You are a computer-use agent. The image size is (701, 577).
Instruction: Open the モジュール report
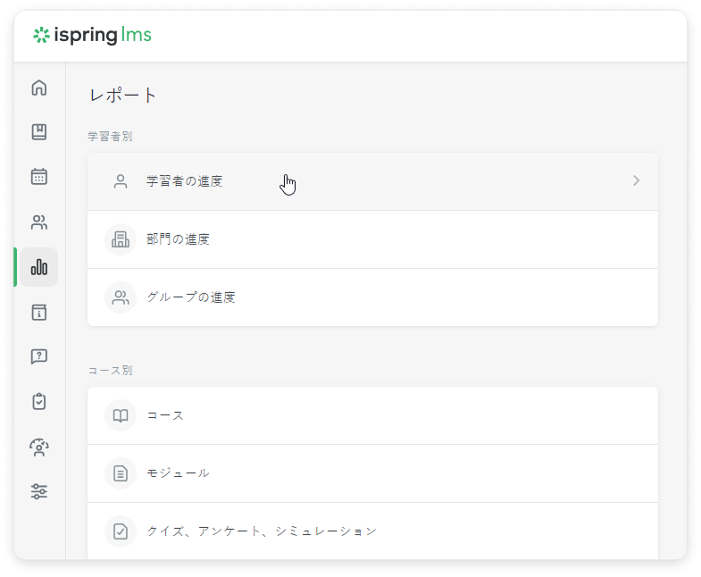(178, 472)
